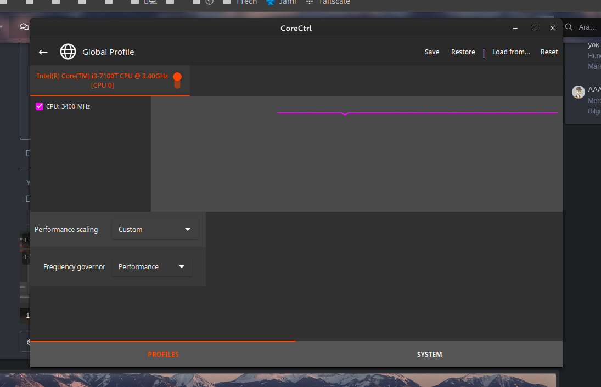Toggle the orange CPU 0 enable switch

coord(177,81)
